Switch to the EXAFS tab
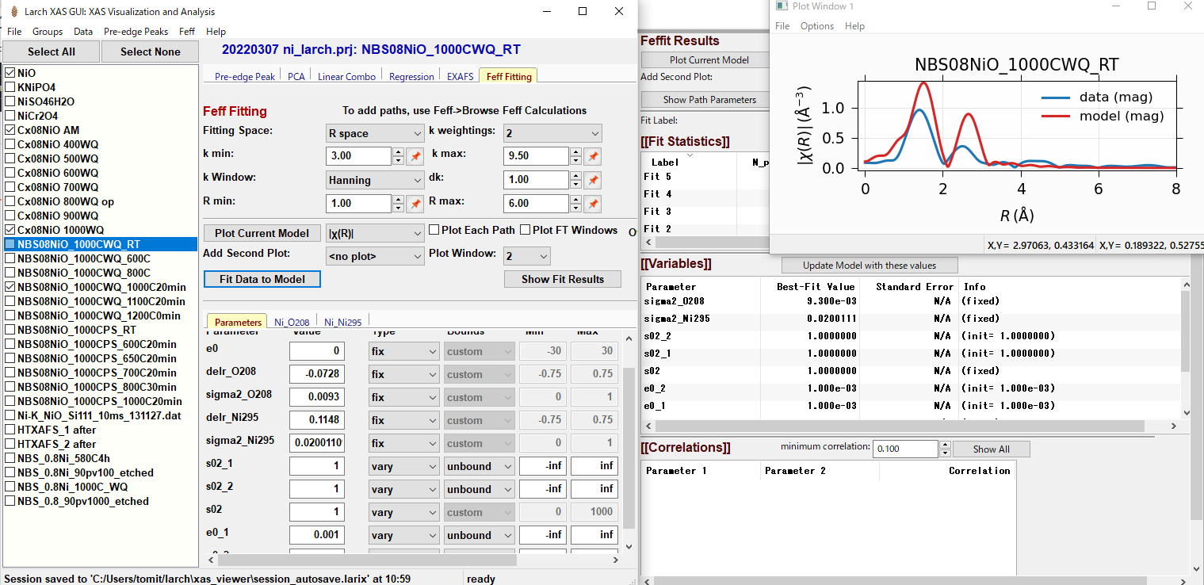The image size is (1204, 585). coord(459,76)
